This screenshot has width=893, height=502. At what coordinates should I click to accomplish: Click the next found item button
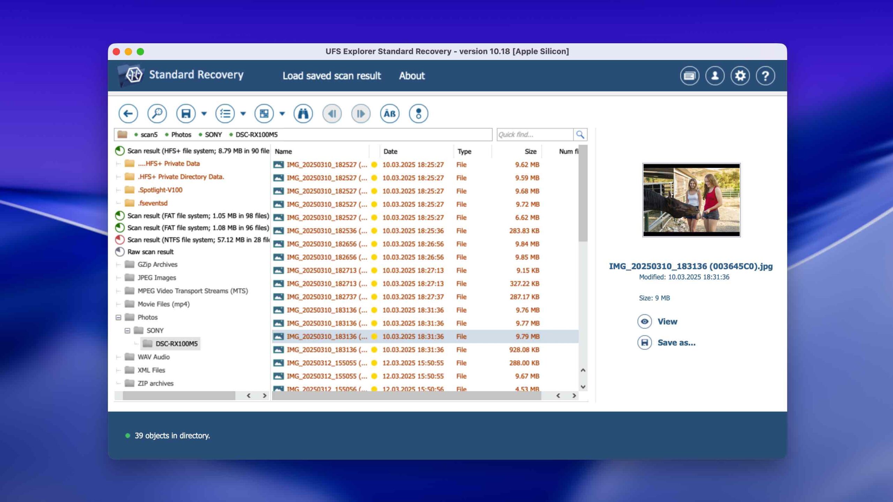coord(361,114)
